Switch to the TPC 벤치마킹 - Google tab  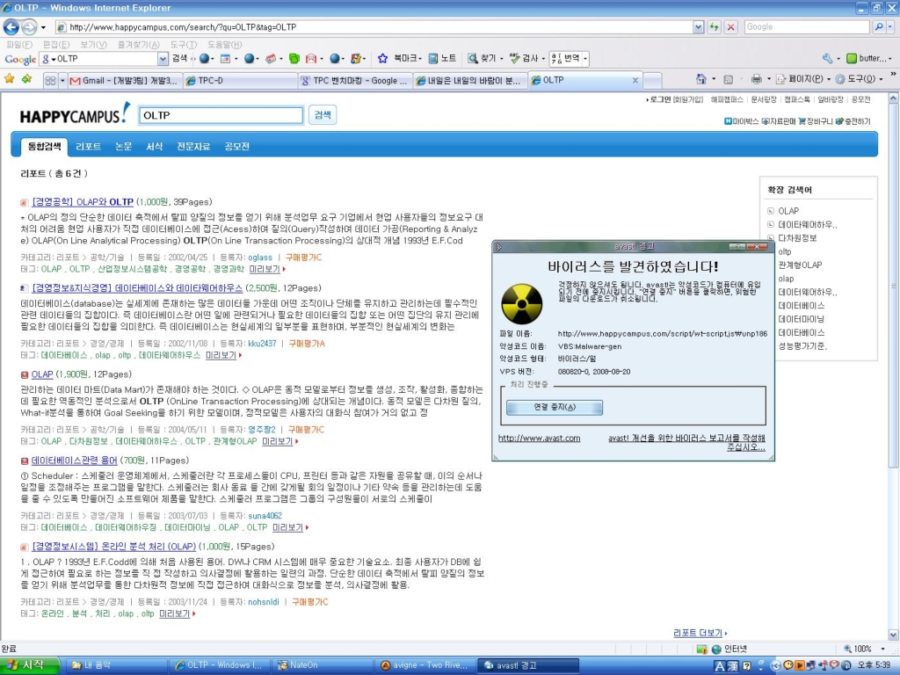(x=355, y=80)
